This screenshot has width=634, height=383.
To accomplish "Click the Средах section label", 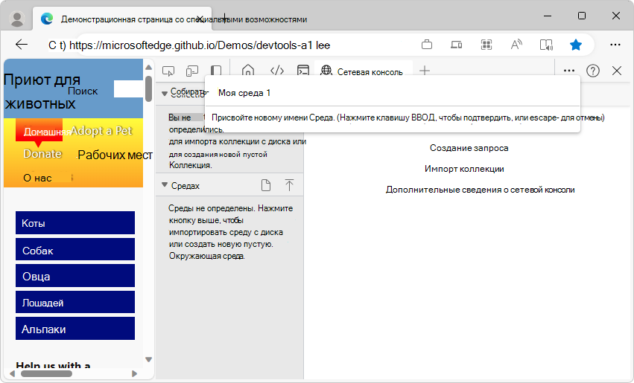I will pyautogui.click(x=186, y=186).
